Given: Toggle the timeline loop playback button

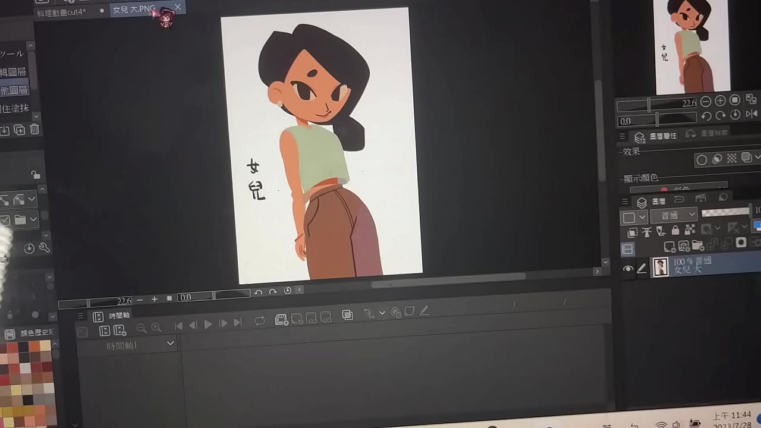Looking at the screenshot, I should (x=260, y=321).
